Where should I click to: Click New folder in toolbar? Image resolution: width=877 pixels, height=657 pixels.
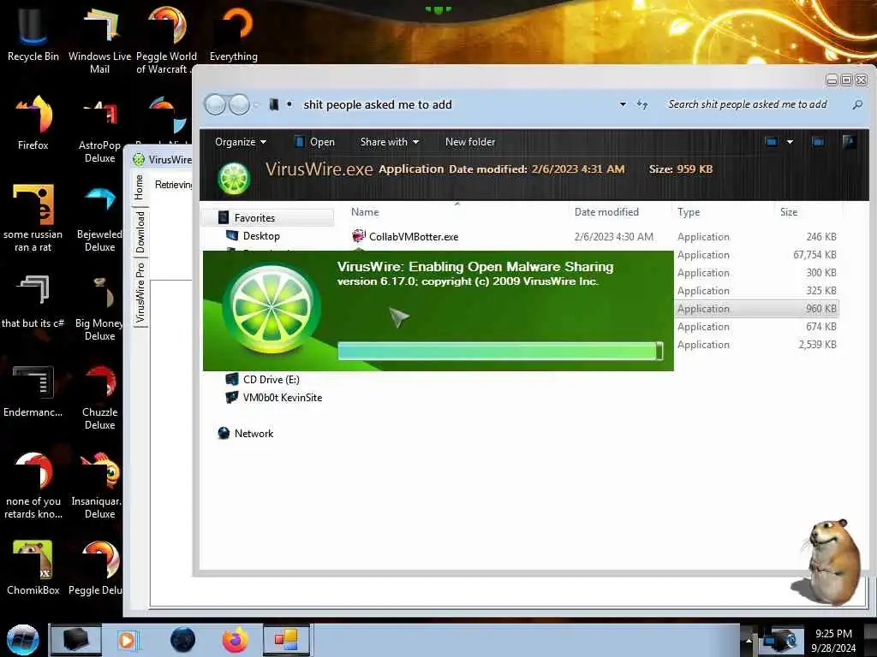(x=470, y=142)
